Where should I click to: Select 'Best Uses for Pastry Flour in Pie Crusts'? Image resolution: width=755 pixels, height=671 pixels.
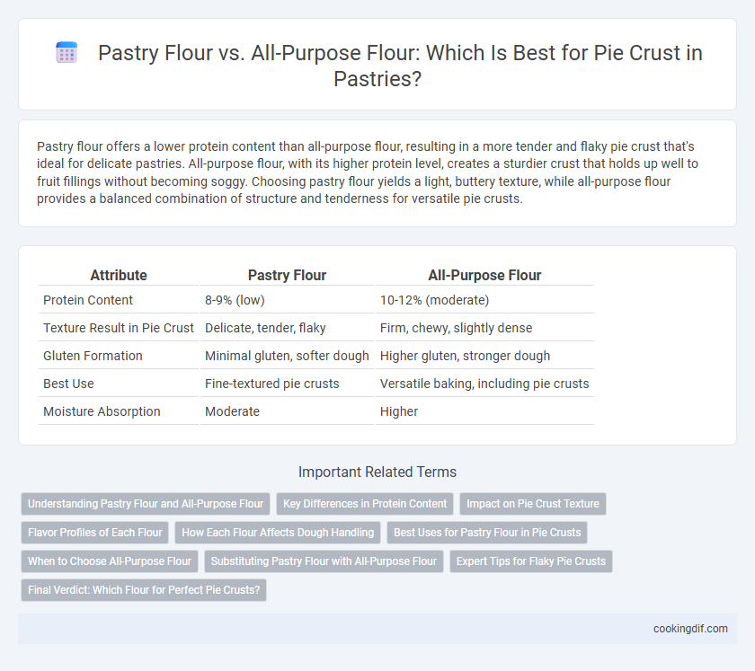tap(487, 533)
